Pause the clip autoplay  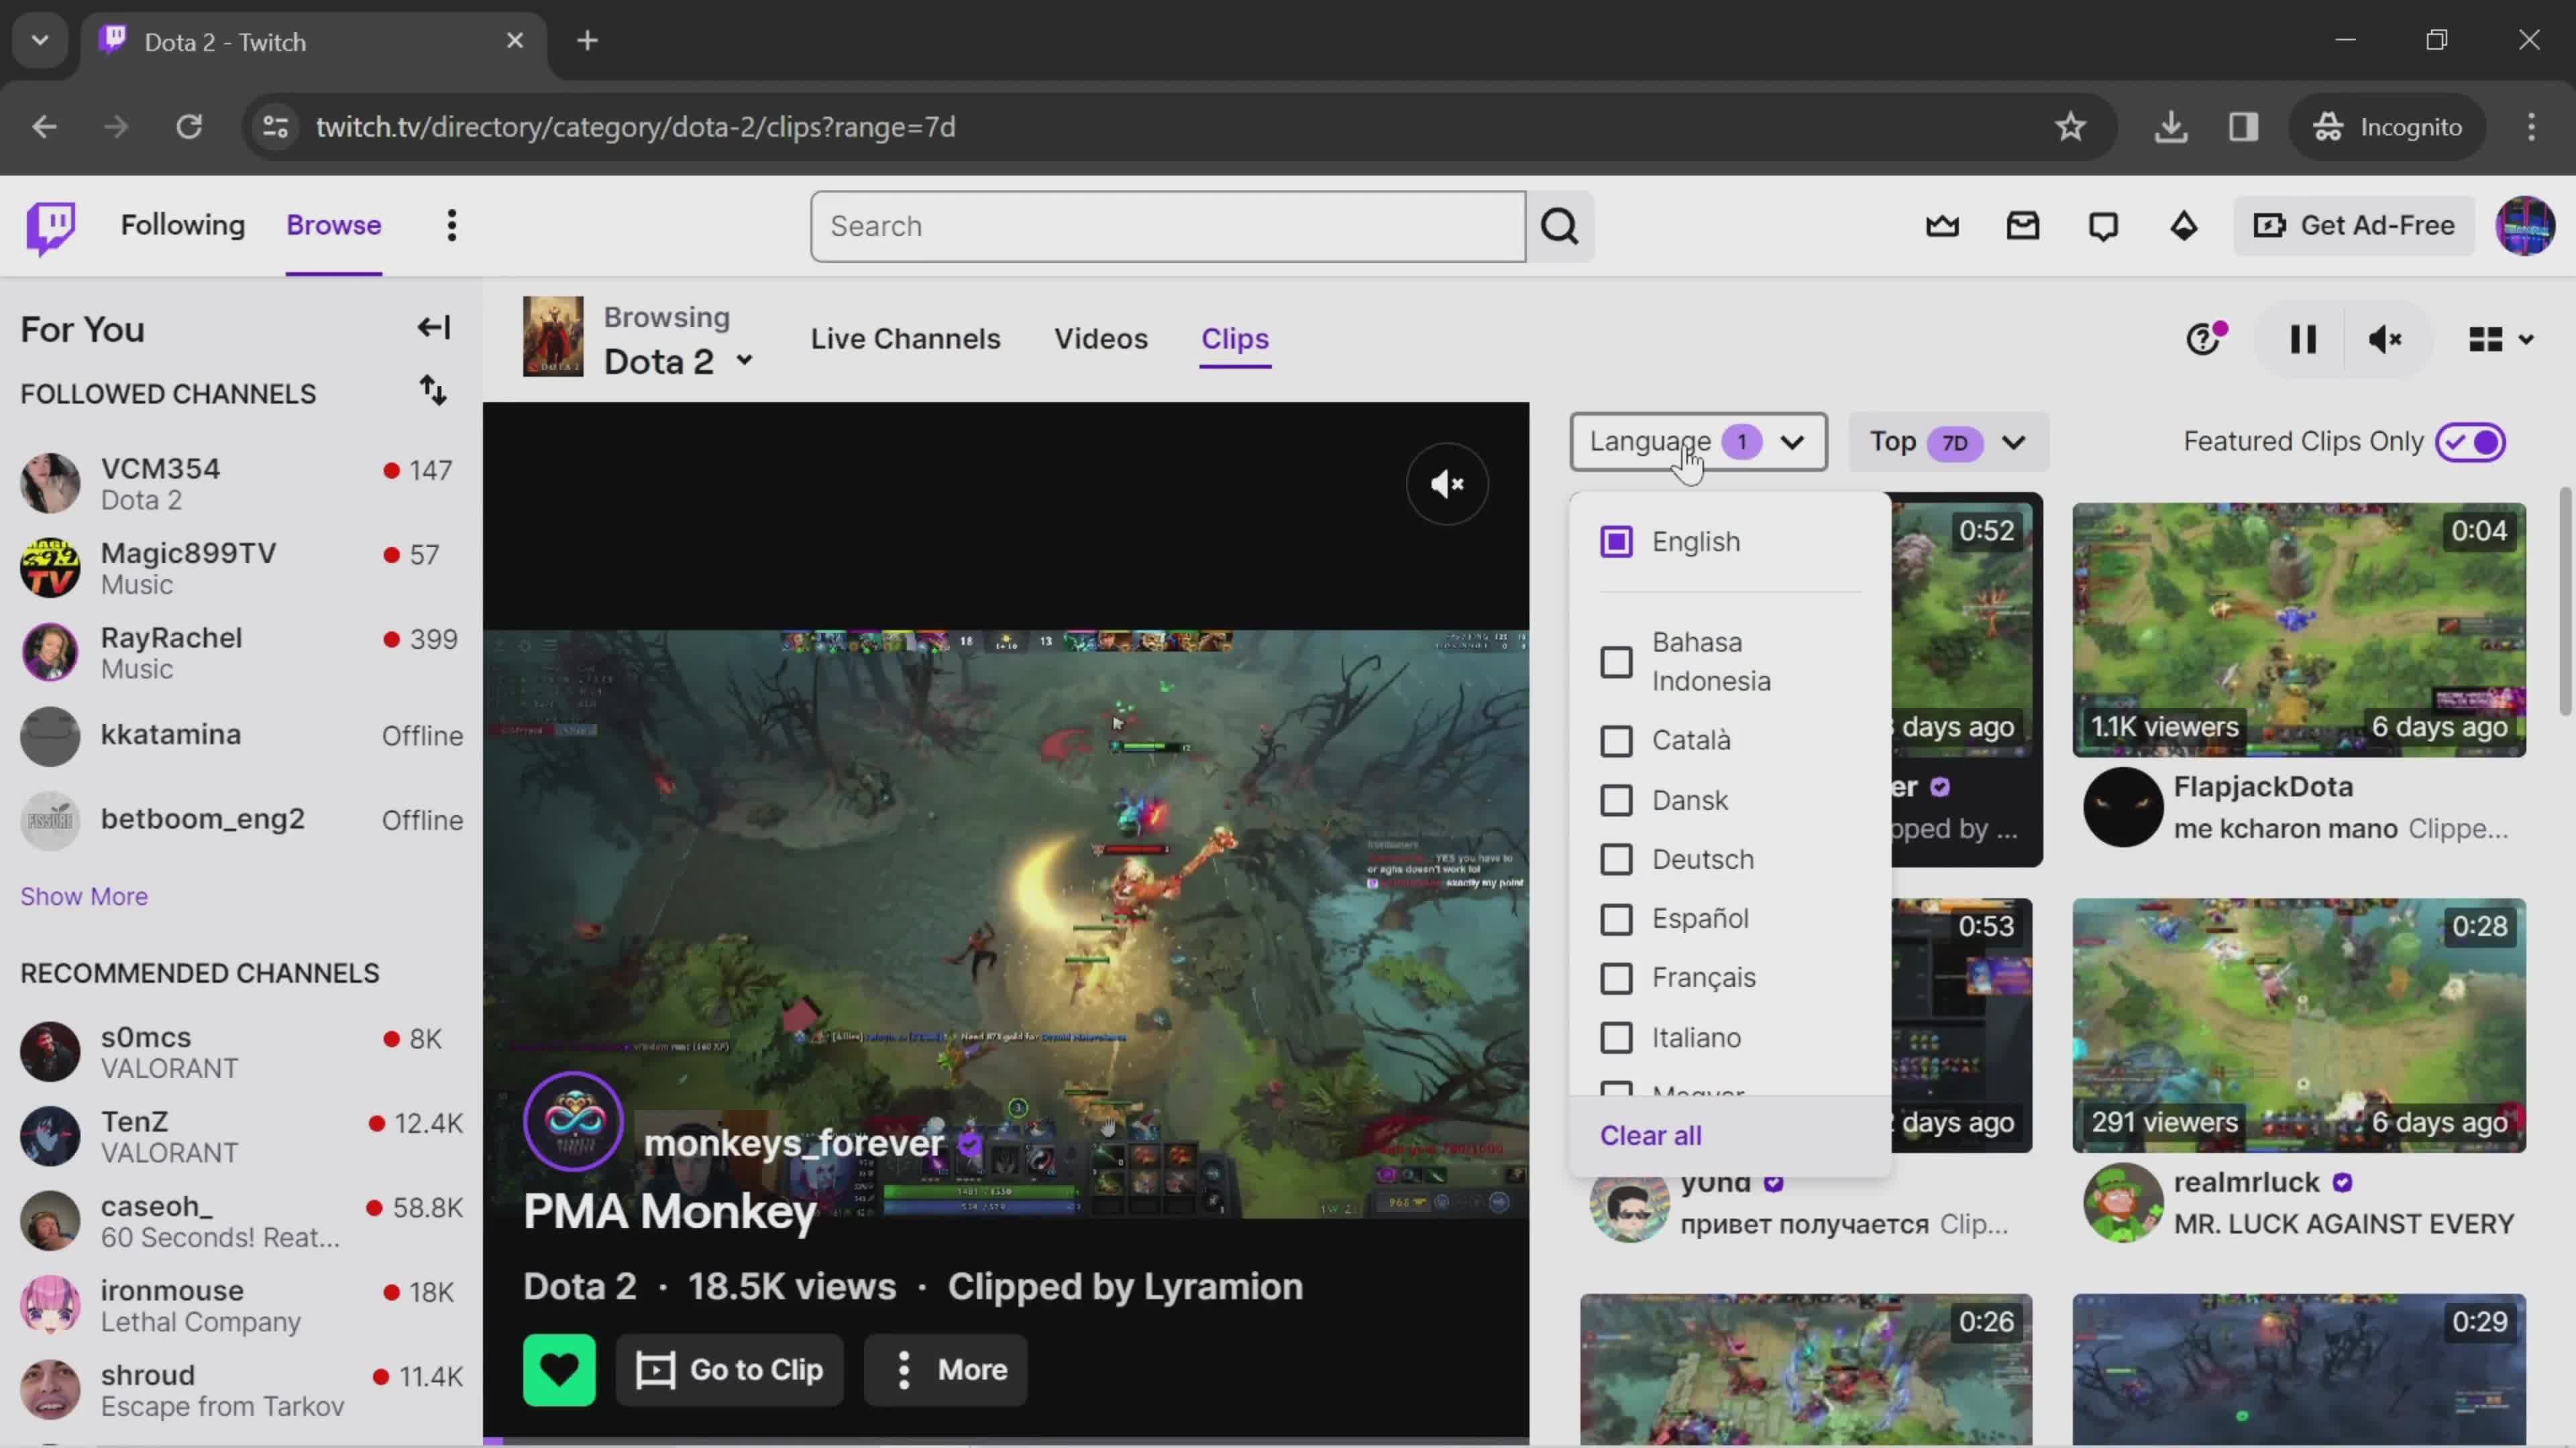click(x=2303, y=340)
